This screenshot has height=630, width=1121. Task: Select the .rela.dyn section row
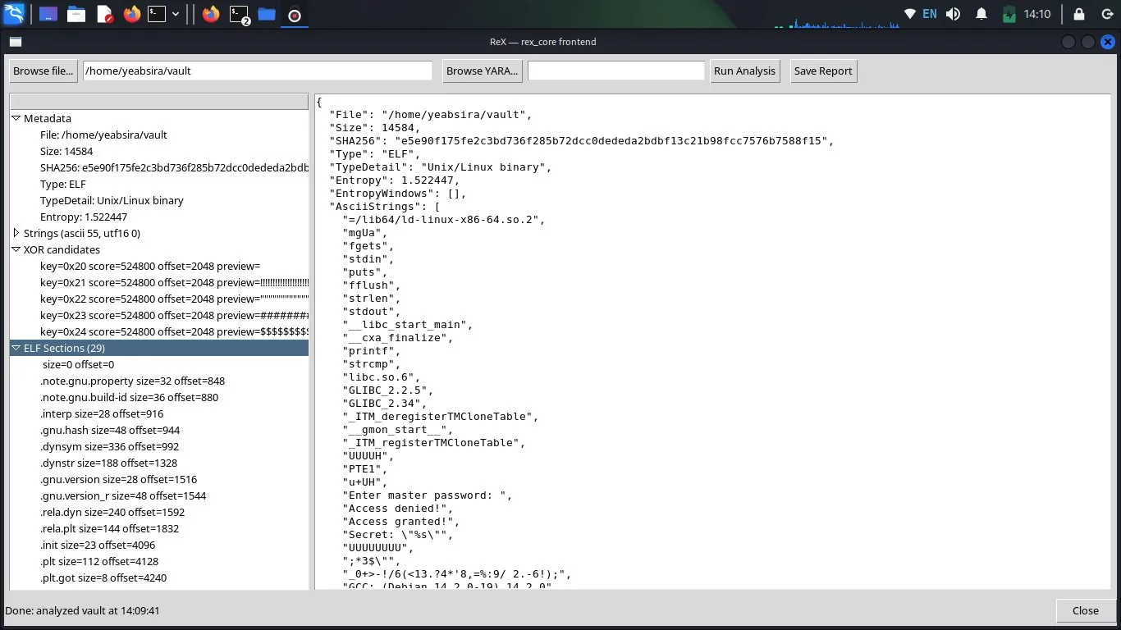tap(159, 512)
